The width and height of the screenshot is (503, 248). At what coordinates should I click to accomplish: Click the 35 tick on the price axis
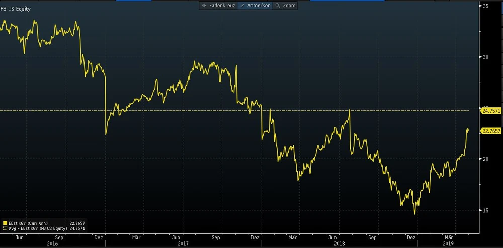click(486, 6)
